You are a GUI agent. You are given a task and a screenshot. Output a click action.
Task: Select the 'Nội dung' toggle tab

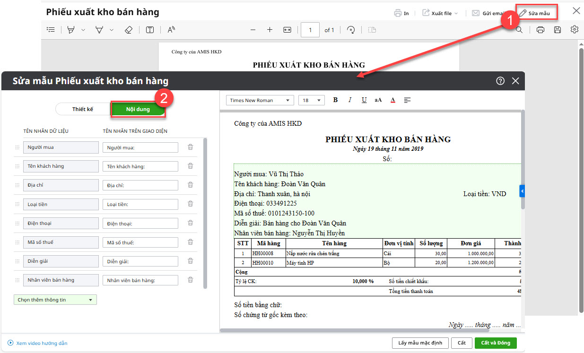coord(138,109)
